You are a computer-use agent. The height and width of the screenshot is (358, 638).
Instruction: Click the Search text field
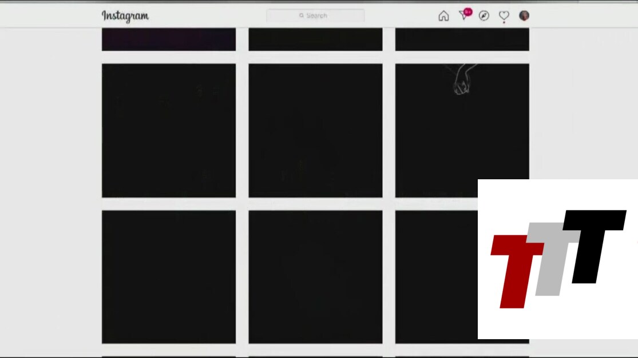point(320,16)
